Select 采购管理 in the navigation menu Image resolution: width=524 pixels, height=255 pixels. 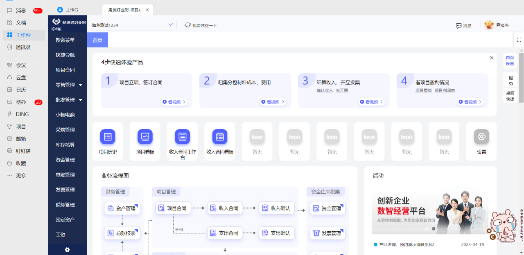coord(65,130)
